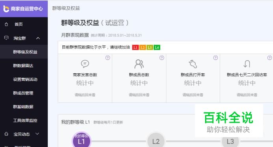The image size is (273, 147).
Task: Click 统计中 under 群成员总数
Action: [139, 83]
